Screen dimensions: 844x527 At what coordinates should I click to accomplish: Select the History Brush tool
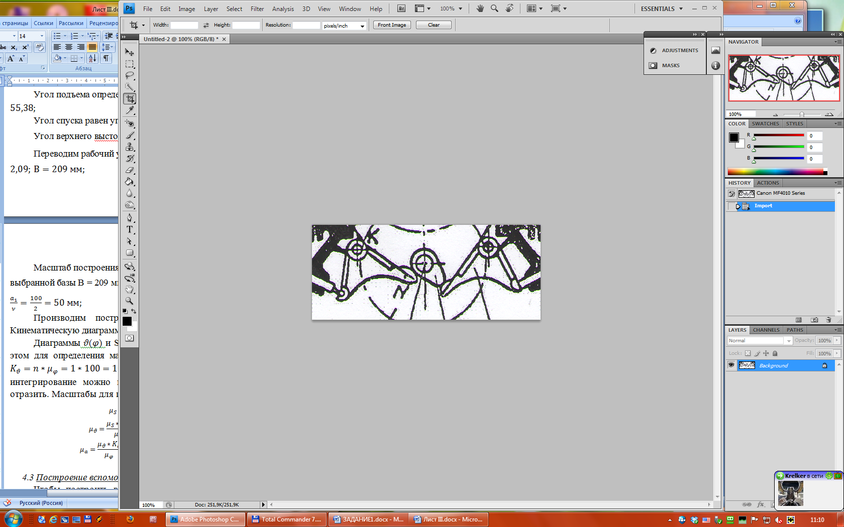click(x=130, y=158)
